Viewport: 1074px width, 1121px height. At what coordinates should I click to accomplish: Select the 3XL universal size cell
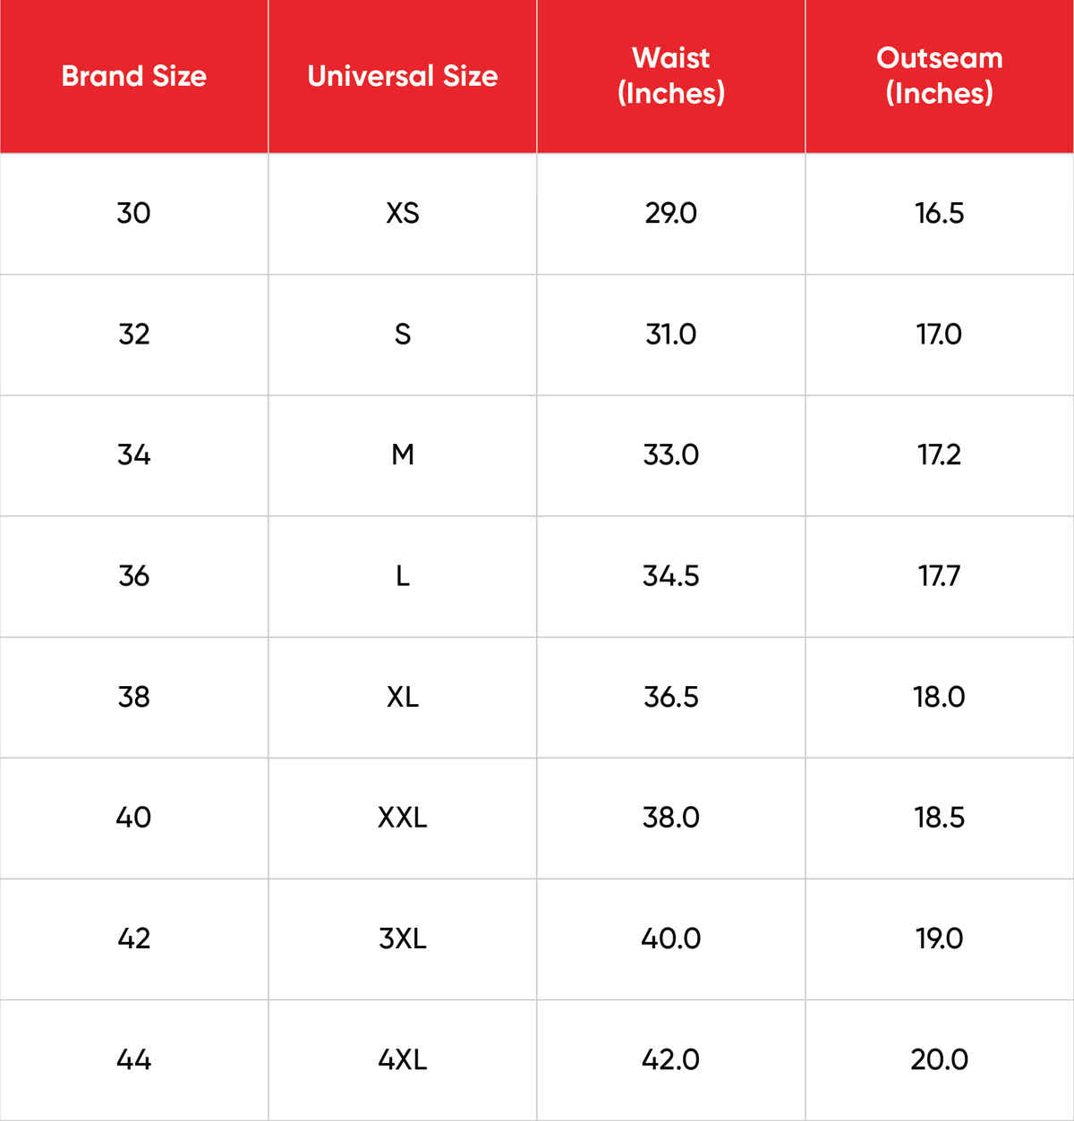click(x=402, y=938)
